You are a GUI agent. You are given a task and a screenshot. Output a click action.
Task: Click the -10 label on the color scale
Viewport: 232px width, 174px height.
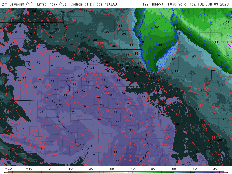pyautogui.click(x=29, y=169)
